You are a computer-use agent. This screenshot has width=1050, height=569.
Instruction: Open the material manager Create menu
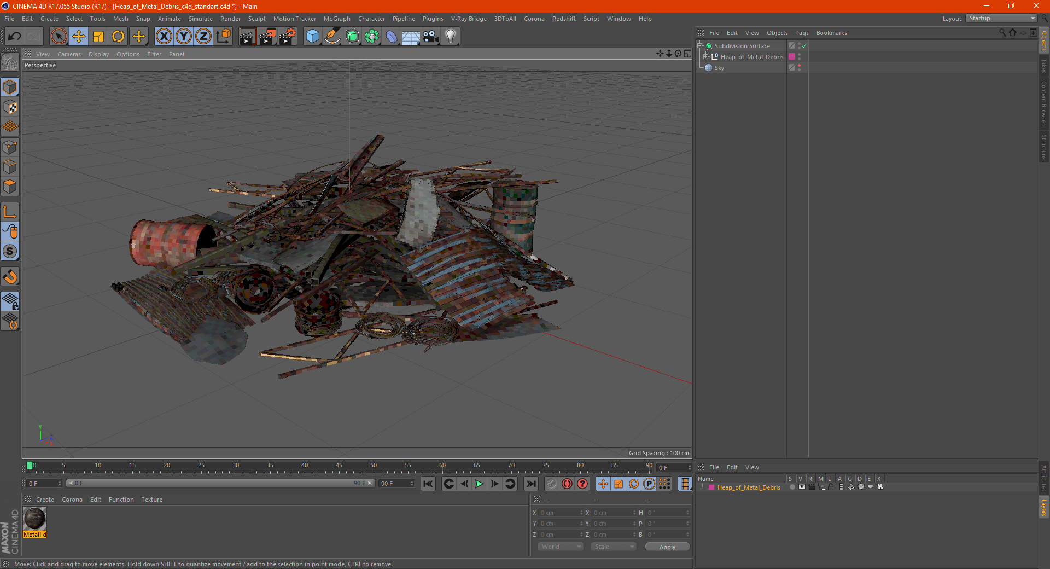pos(45,500)
